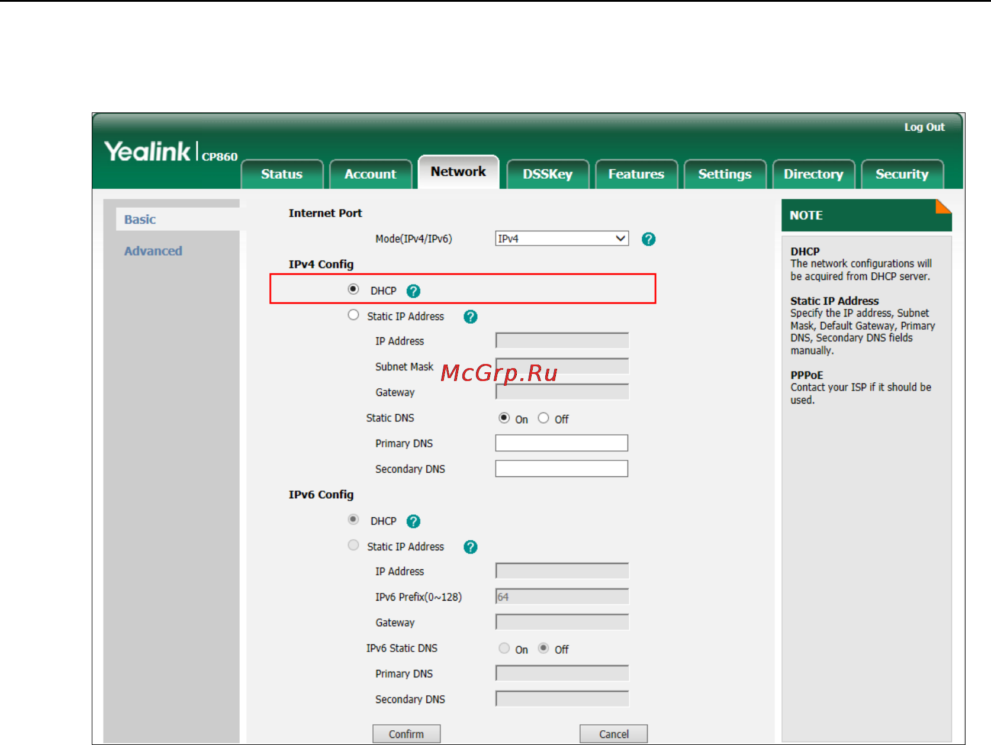Turn IPv6 Static DNS Off
Image resolution: width=991 pixels, height=745 pixels.
(x=543, y=648)
